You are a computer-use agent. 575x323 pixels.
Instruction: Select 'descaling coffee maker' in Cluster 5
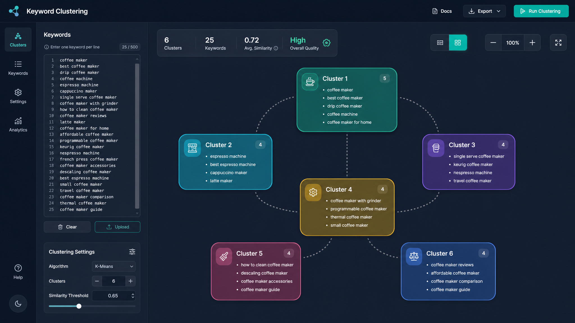point(264,273)
